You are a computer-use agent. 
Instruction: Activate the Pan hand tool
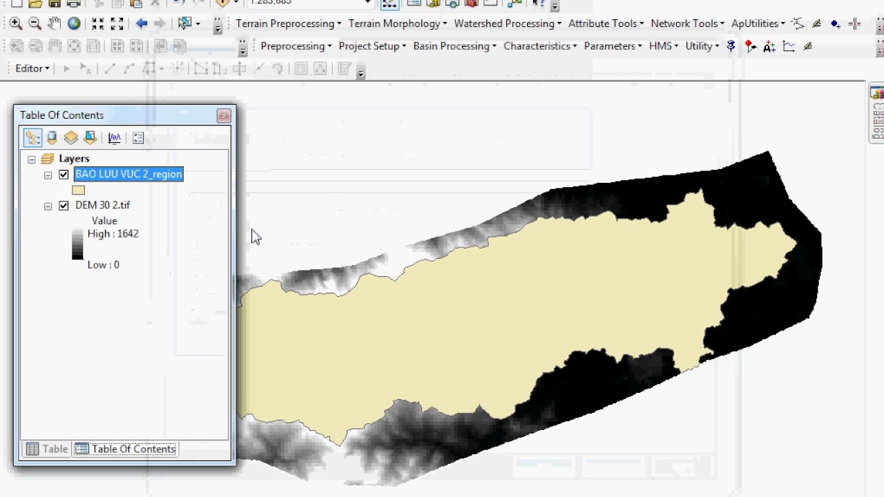tap(54, 23)
